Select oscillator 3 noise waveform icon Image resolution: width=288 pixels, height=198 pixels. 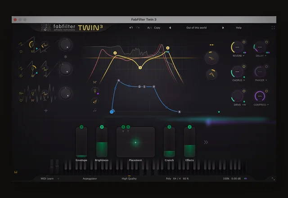[21, 93]
